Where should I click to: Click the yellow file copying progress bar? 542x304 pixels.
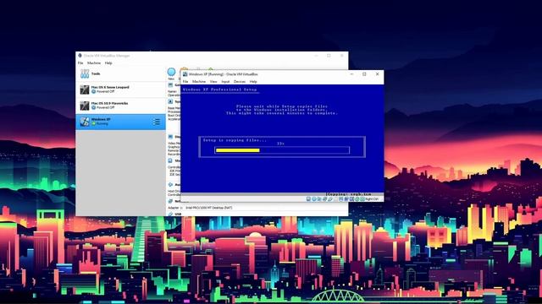(237, 150)
